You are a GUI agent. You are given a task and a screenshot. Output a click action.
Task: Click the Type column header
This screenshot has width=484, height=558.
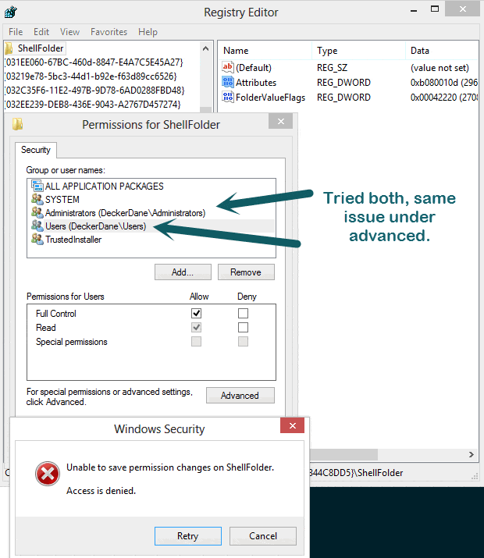click(x=359, y=51)
